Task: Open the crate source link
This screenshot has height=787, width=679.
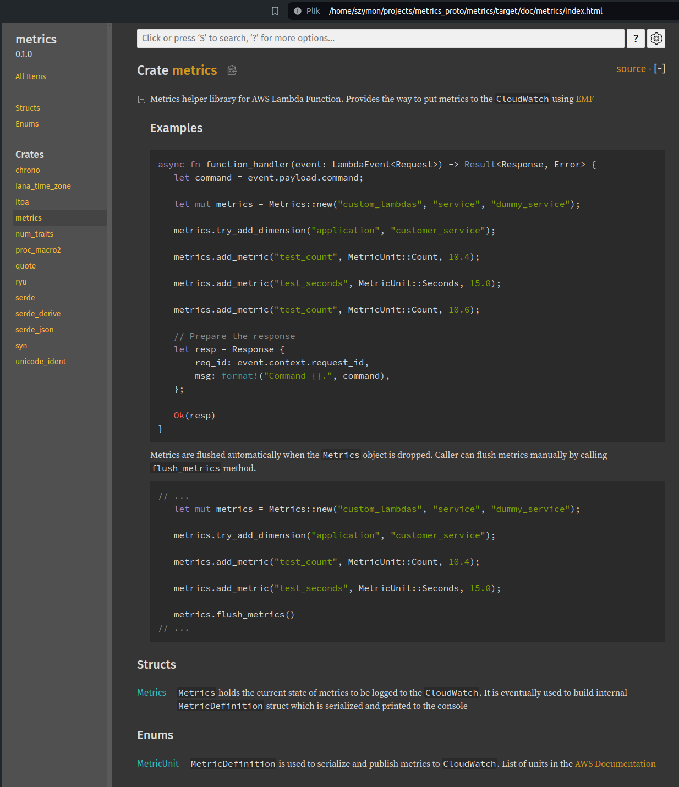Action: pos(631,69)
